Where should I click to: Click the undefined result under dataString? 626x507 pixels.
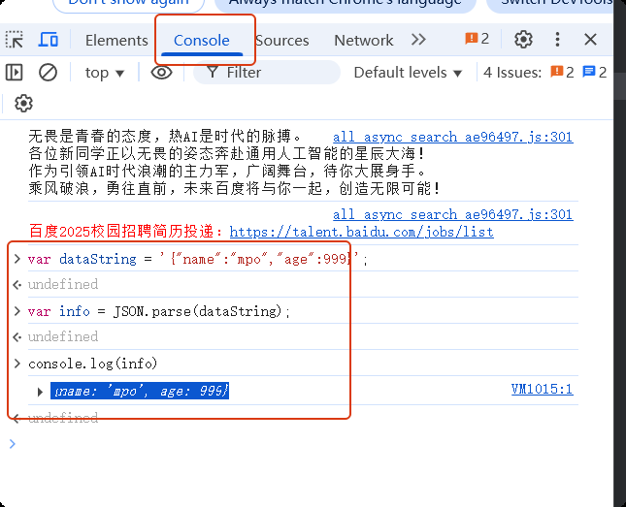tap(63, 284)
